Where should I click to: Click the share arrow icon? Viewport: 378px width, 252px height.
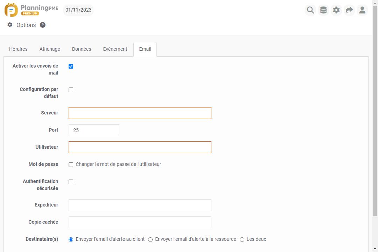click(349, 10)
